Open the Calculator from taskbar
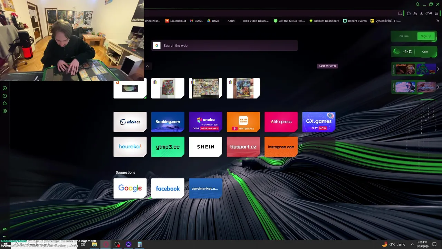Screen dimensions: 442x249 point(140,245)
